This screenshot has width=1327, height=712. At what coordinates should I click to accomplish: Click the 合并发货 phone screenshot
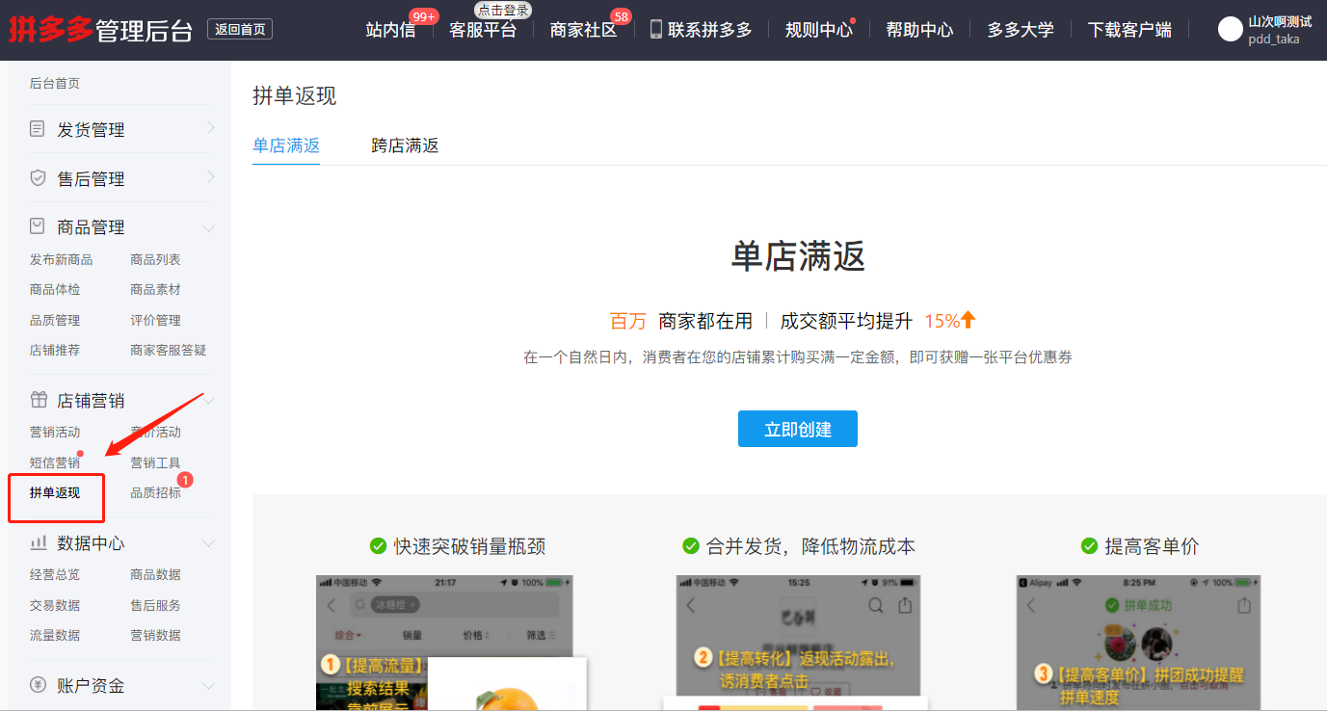(799, 643)
